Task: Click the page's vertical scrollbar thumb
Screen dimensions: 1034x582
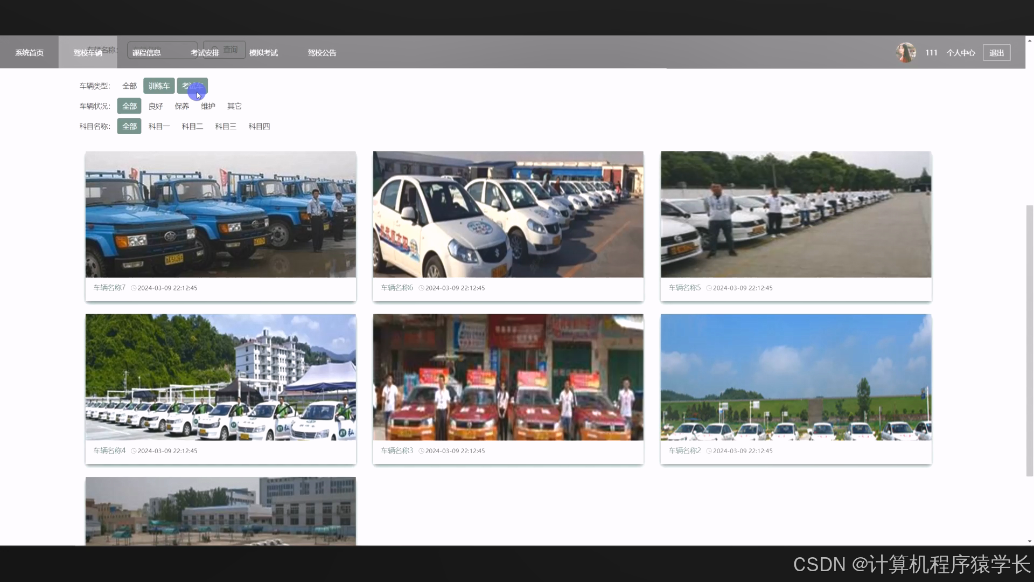Action: [x=1030, y=341]
